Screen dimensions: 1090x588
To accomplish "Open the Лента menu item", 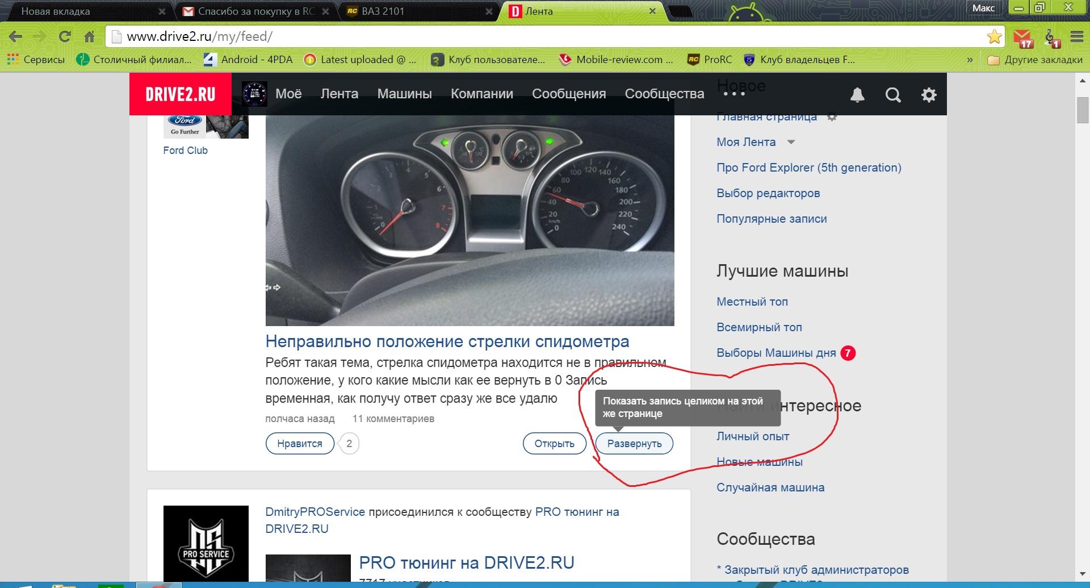I will click(x=339, y=94).
